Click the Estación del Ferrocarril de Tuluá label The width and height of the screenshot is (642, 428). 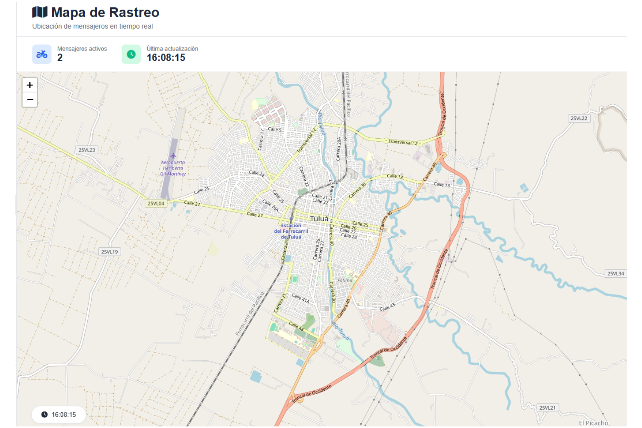click(x=291, y=231)
